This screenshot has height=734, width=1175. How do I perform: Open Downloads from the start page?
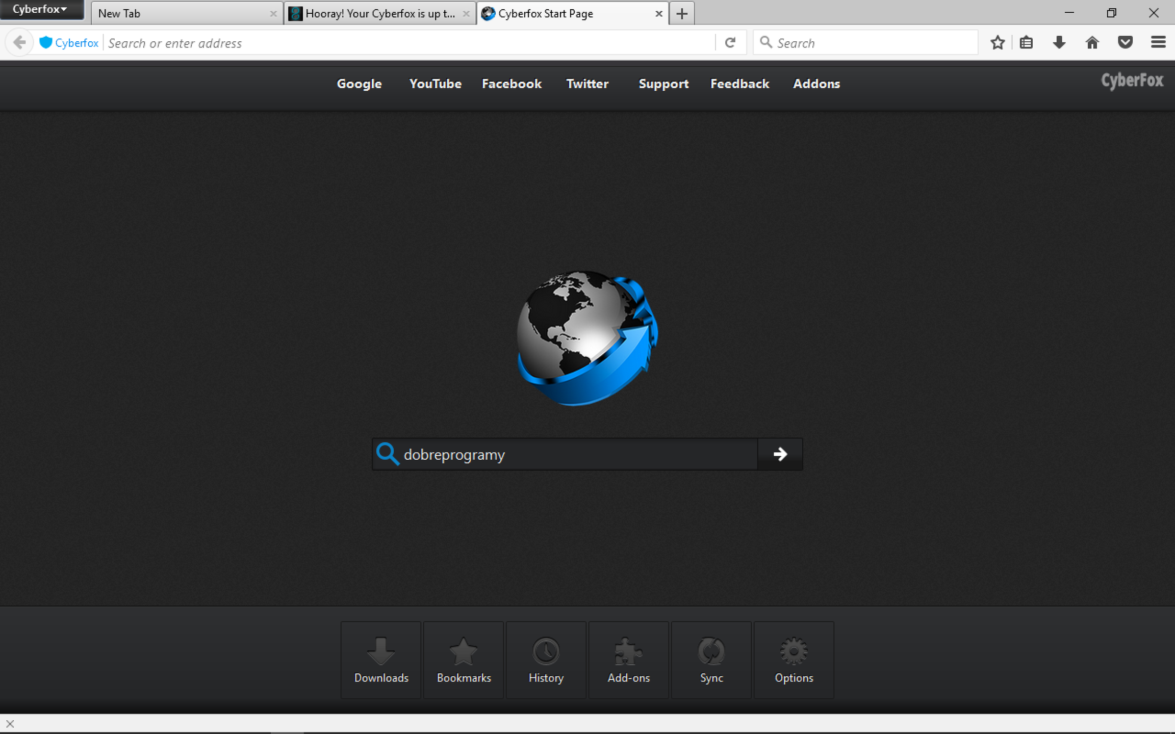click(x=381, y=660)
